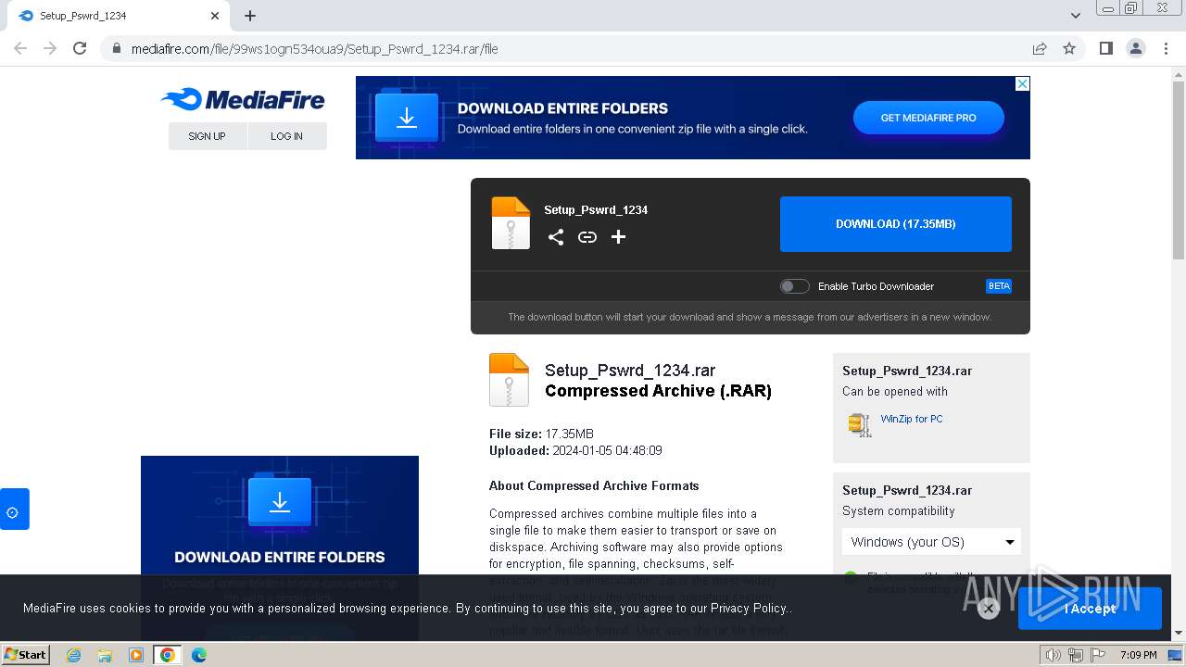View site information lock icon
The image size is (1186, 667).
pyautogui.click(x=117, y=49)
